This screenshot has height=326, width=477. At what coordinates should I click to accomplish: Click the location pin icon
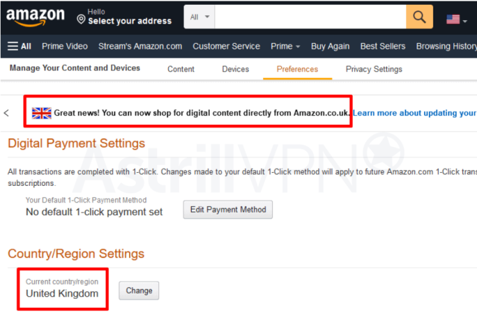[x=81, y=19]
